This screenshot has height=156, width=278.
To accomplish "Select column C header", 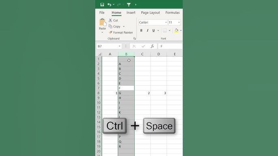I will (142, 54).
